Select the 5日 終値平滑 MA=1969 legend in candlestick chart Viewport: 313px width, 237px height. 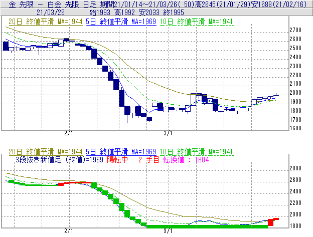pyautogui.click(x=121, y=22)
